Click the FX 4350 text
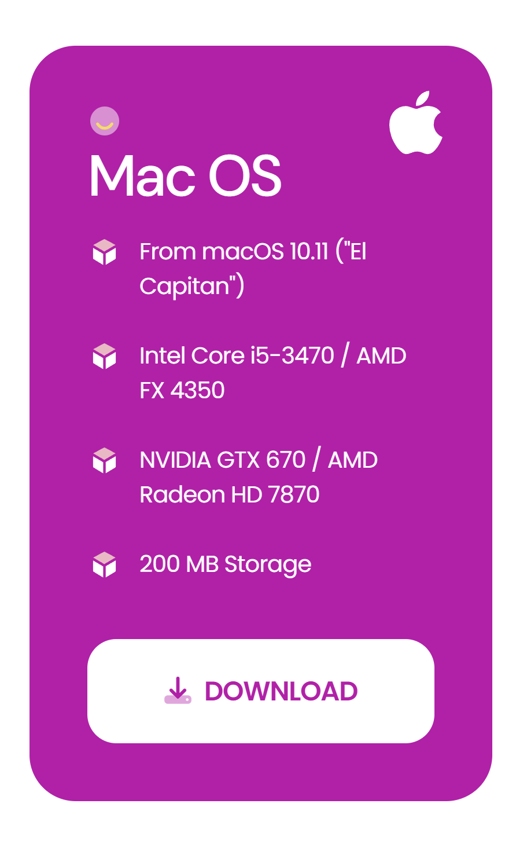527x844 pixels. coord(182,391)
